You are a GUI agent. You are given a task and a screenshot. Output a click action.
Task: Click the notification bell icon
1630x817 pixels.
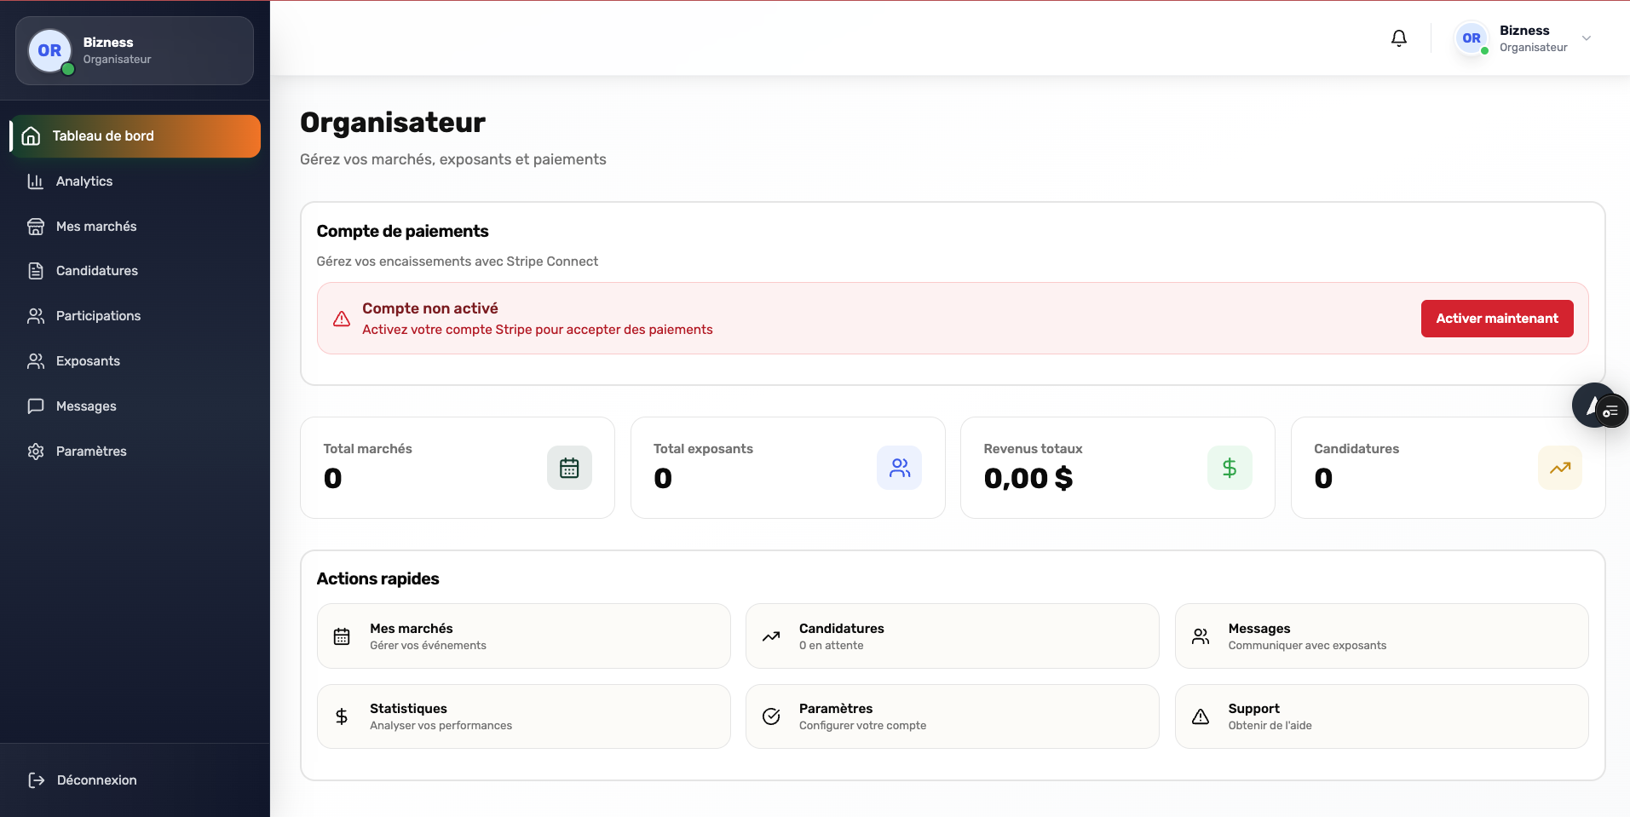click(1399, 38)
